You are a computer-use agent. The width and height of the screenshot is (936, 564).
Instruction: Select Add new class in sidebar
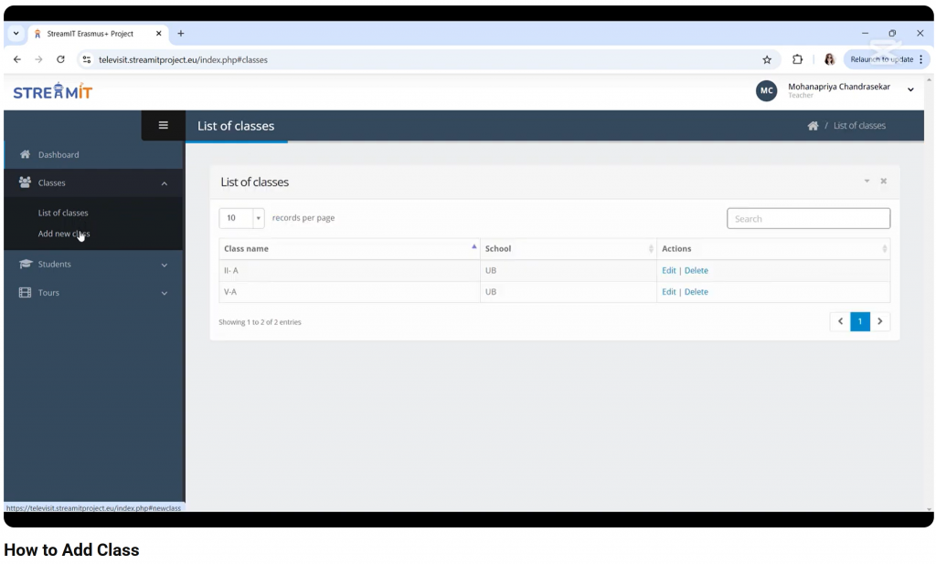click(x=64, y=235)
